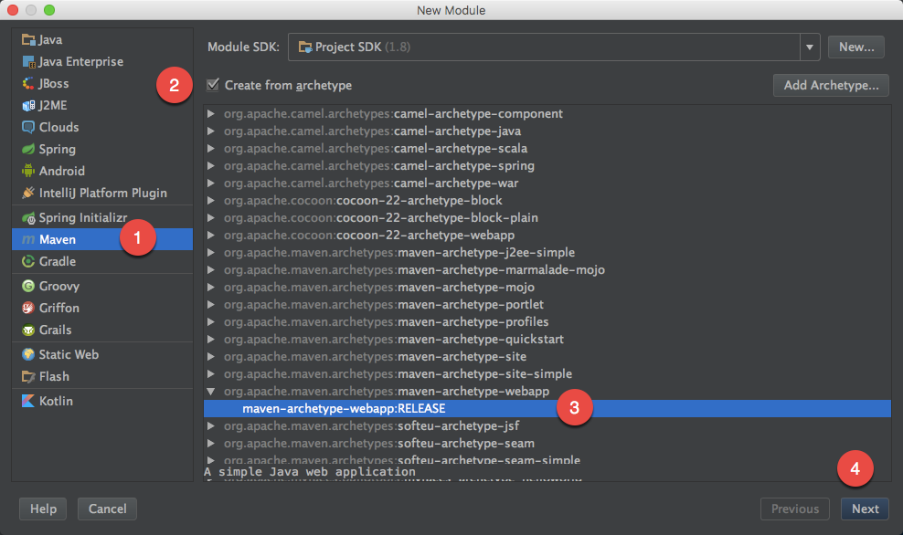Image resolution: width=903 pixels, height=535 pixels.
Task: Expand the cocoon-22-archetype-block node
Action: point(211,200)
